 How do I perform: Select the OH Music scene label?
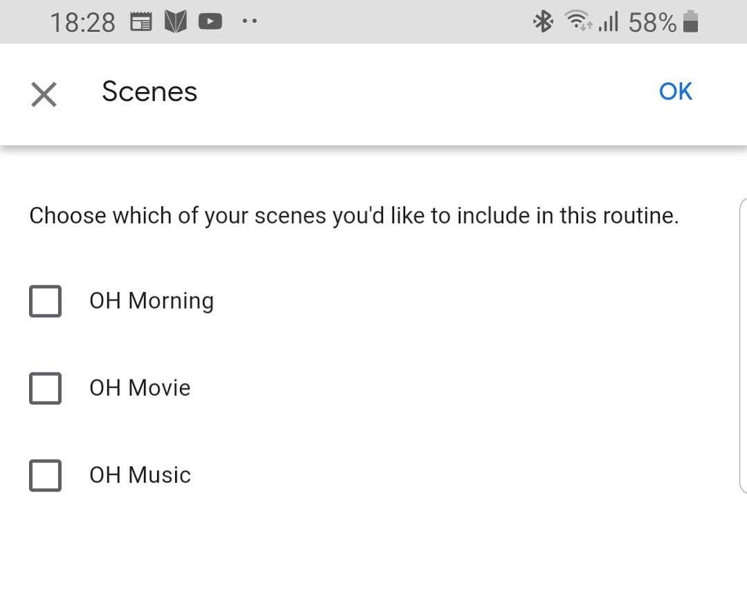pyautogui.click(x=140, y=475)
